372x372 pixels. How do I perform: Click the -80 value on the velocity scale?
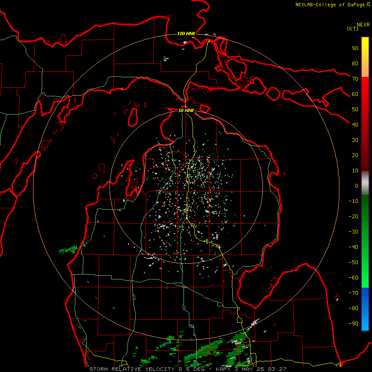coord(353,308)
